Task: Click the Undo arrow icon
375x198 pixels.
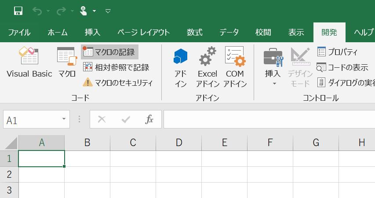Action: pyautogui.click(x=37, y=11)
